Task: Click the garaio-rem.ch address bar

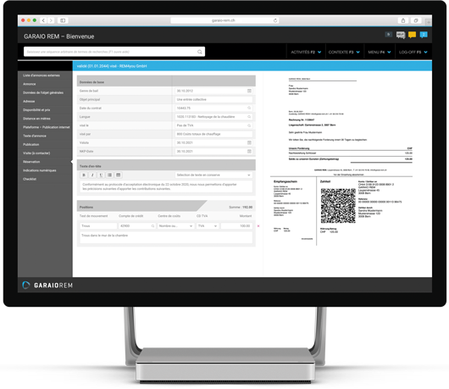Action: (224, 20)
